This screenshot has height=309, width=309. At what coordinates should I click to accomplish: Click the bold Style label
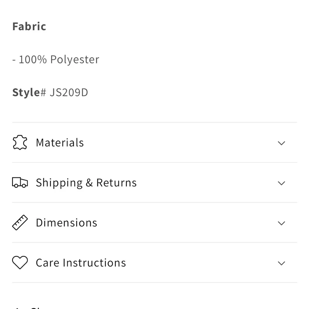point(26,92)
